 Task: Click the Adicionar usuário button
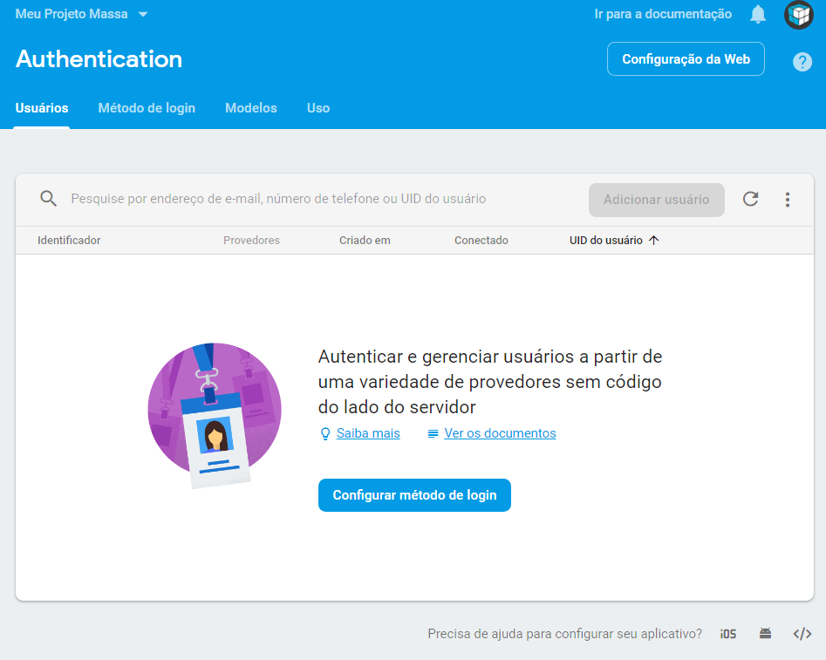click(x=657, y=200)
